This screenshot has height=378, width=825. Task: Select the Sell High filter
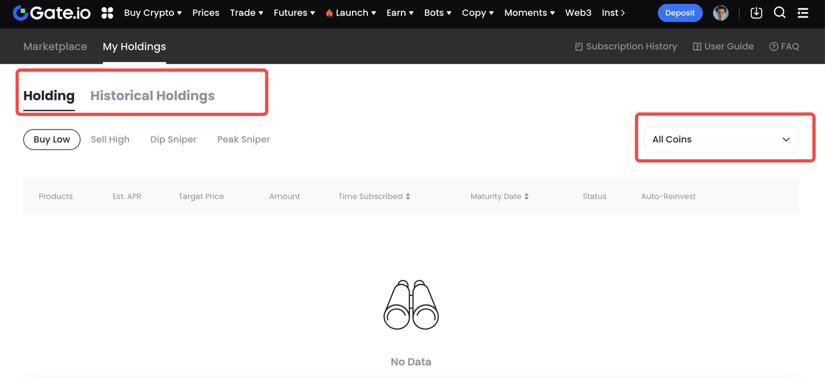pos(110,139)
